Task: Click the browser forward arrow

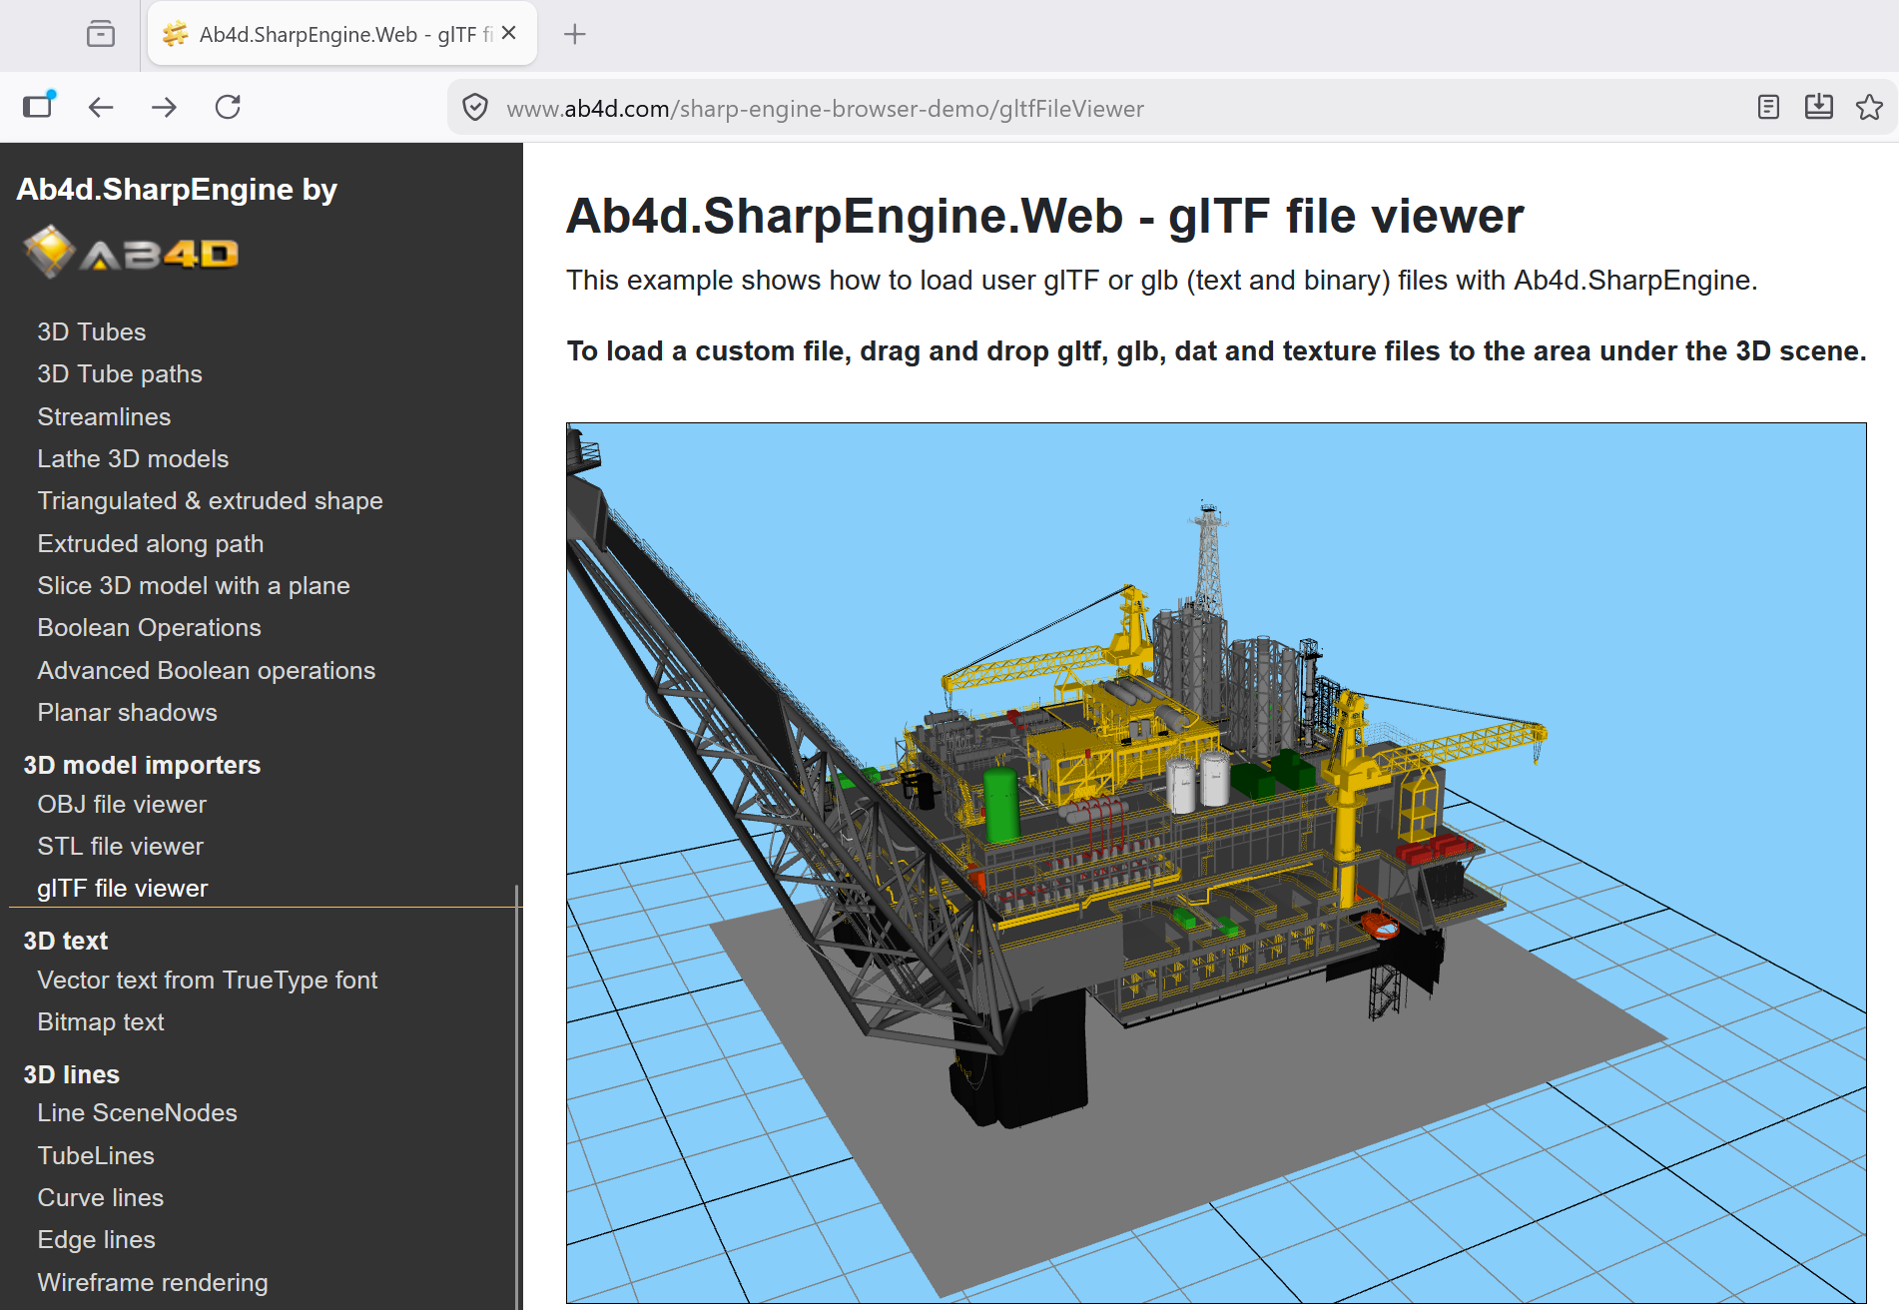Action: point(164,107)
